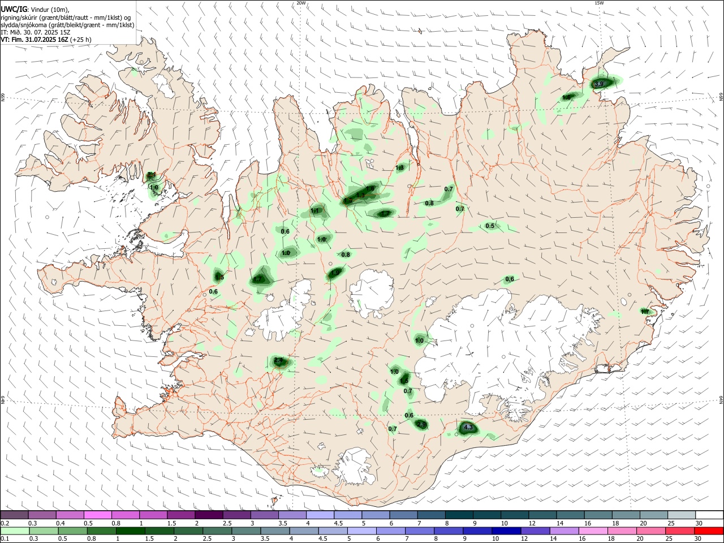Select the header line 'UWC/IG: Vindur (10m),'
Image resolution: width=724 pixels, height=543 pixels.
point(35,10)
